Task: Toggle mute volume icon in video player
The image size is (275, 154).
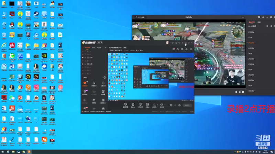Action: pyautogui.click(x=240, y=92)
